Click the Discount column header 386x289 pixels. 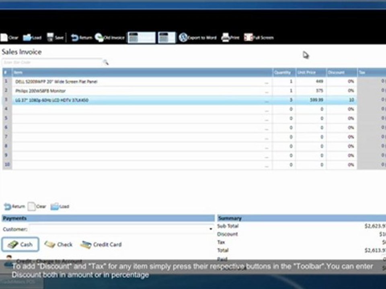342,73
